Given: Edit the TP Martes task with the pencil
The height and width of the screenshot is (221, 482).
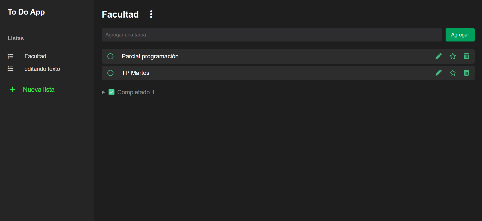Looking at the screenshot, I should (x=438, y=73).
